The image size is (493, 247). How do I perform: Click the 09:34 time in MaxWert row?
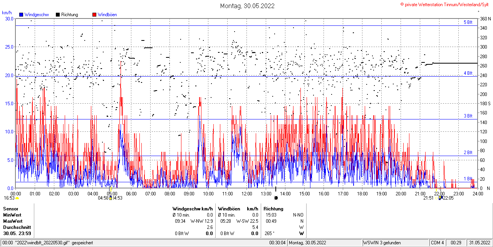pyautogui.click(x=180, y=221)
